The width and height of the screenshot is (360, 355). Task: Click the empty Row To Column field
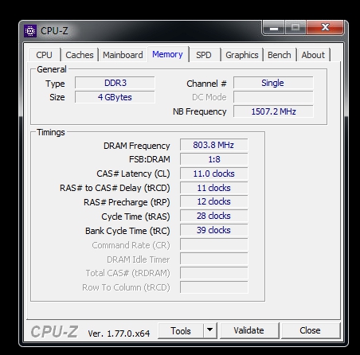[x=214, y=287]
